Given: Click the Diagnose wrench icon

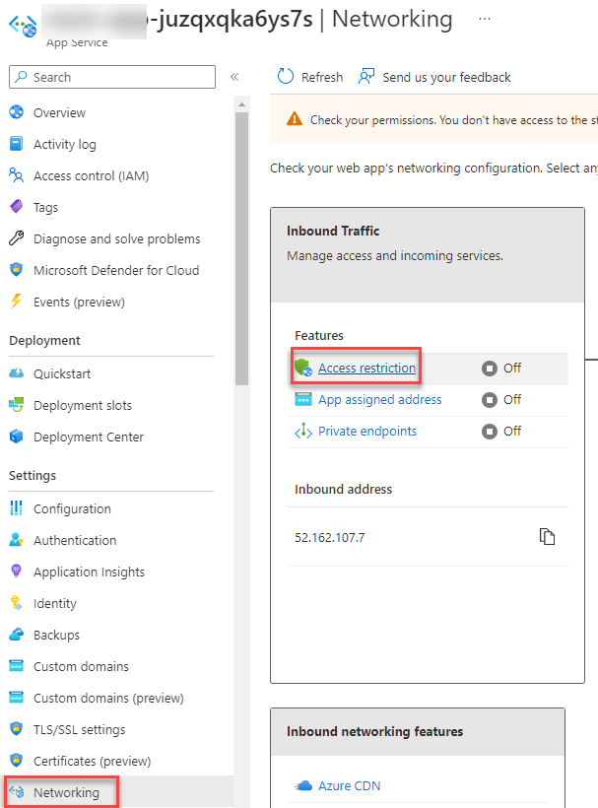Looking at the screenshot, I should pos(17,238).
